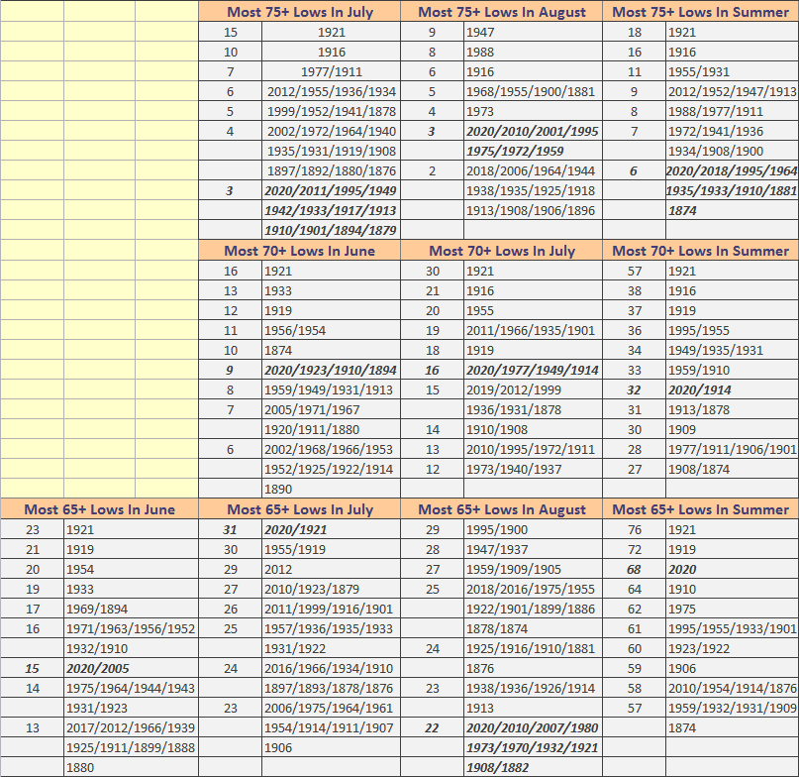Select the '1938/1935/1925/1918' cell
Viewport: 799px width, 777px height.
533,191
